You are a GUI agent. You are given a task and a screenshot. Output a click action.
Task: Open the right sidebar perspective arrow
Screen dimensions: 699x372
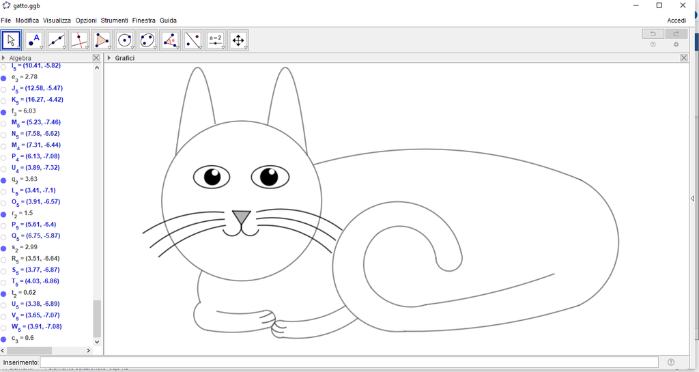coord(693,199)
